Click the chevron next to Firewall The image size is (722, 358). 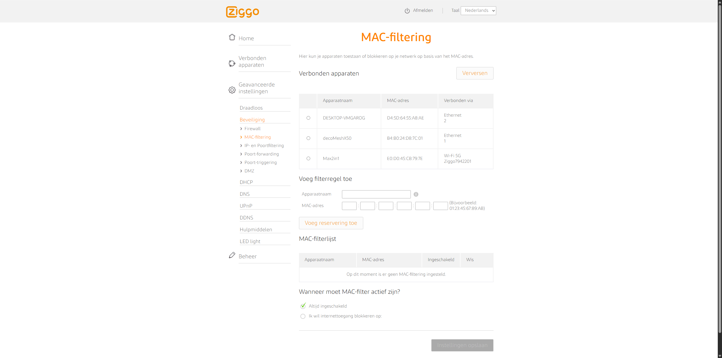(241, 129)
